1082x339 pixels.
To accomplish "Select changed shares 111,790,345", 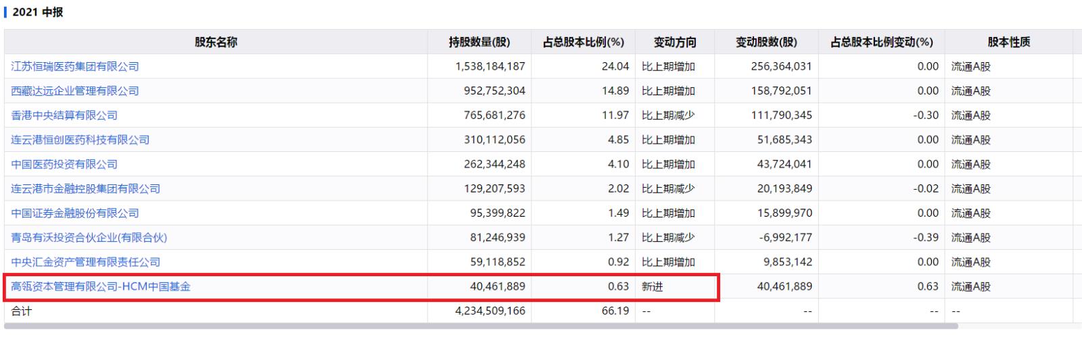I will click(x=781, y=115).
